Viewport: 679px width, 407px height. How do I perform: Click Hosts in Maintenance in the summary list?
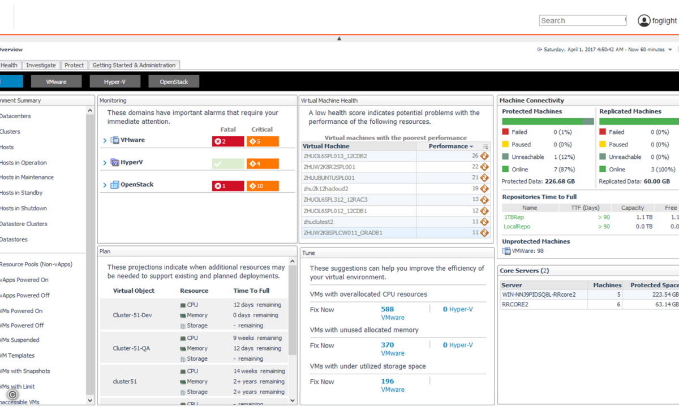pyautogui.click(x=27, y=177)
